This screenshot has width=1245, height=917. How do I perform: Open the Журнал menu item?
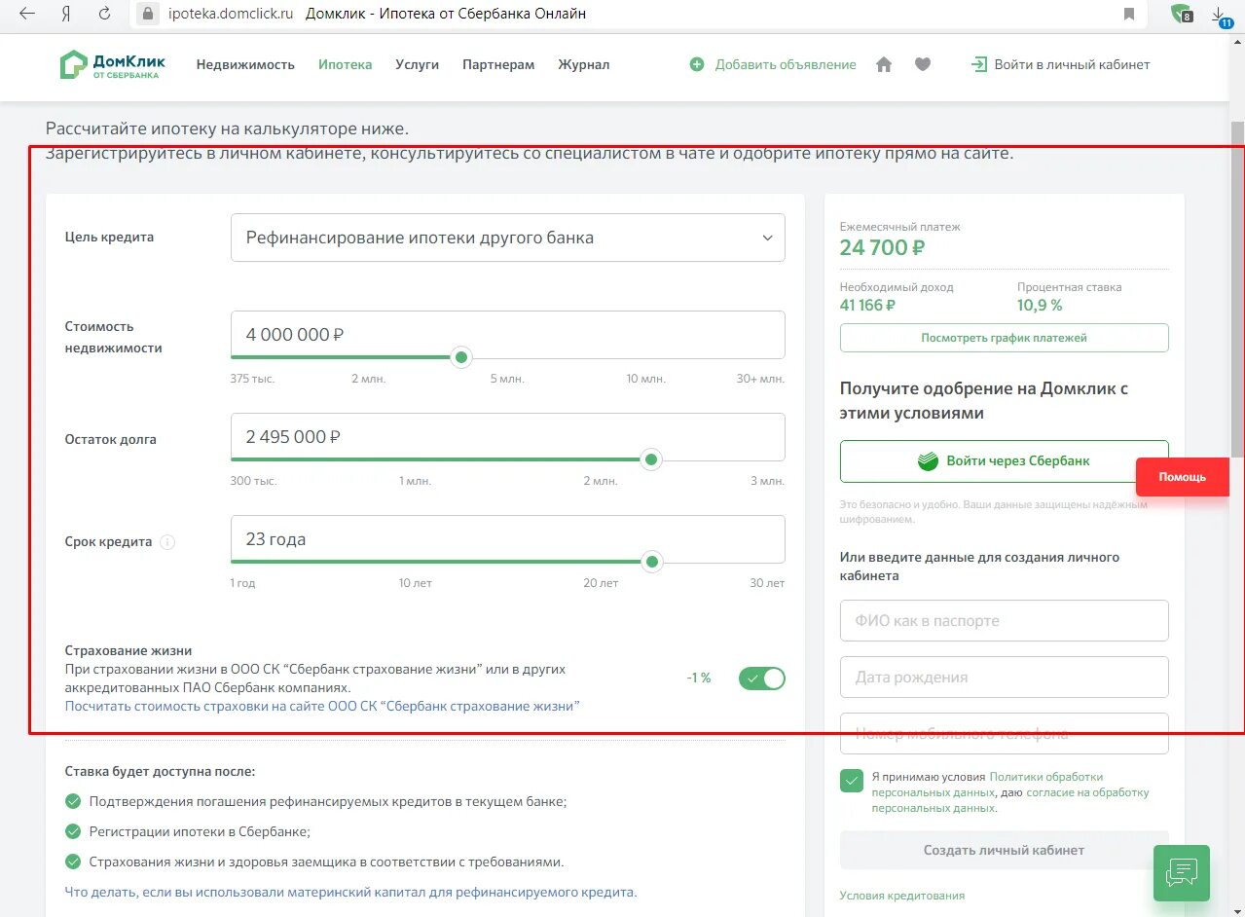coord(584,64)
